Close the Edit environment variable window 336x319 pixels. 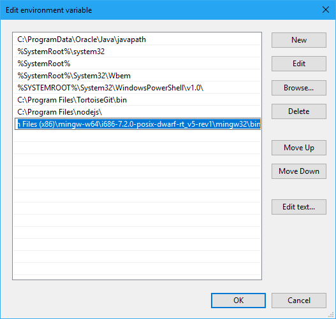326,10
